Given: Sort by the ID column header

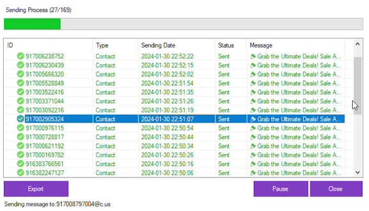Looking at the screenshot, I should 48,45.
